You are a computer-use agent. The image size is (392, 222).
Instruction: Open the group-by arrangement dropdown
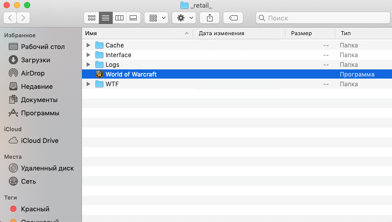(156, 18)
